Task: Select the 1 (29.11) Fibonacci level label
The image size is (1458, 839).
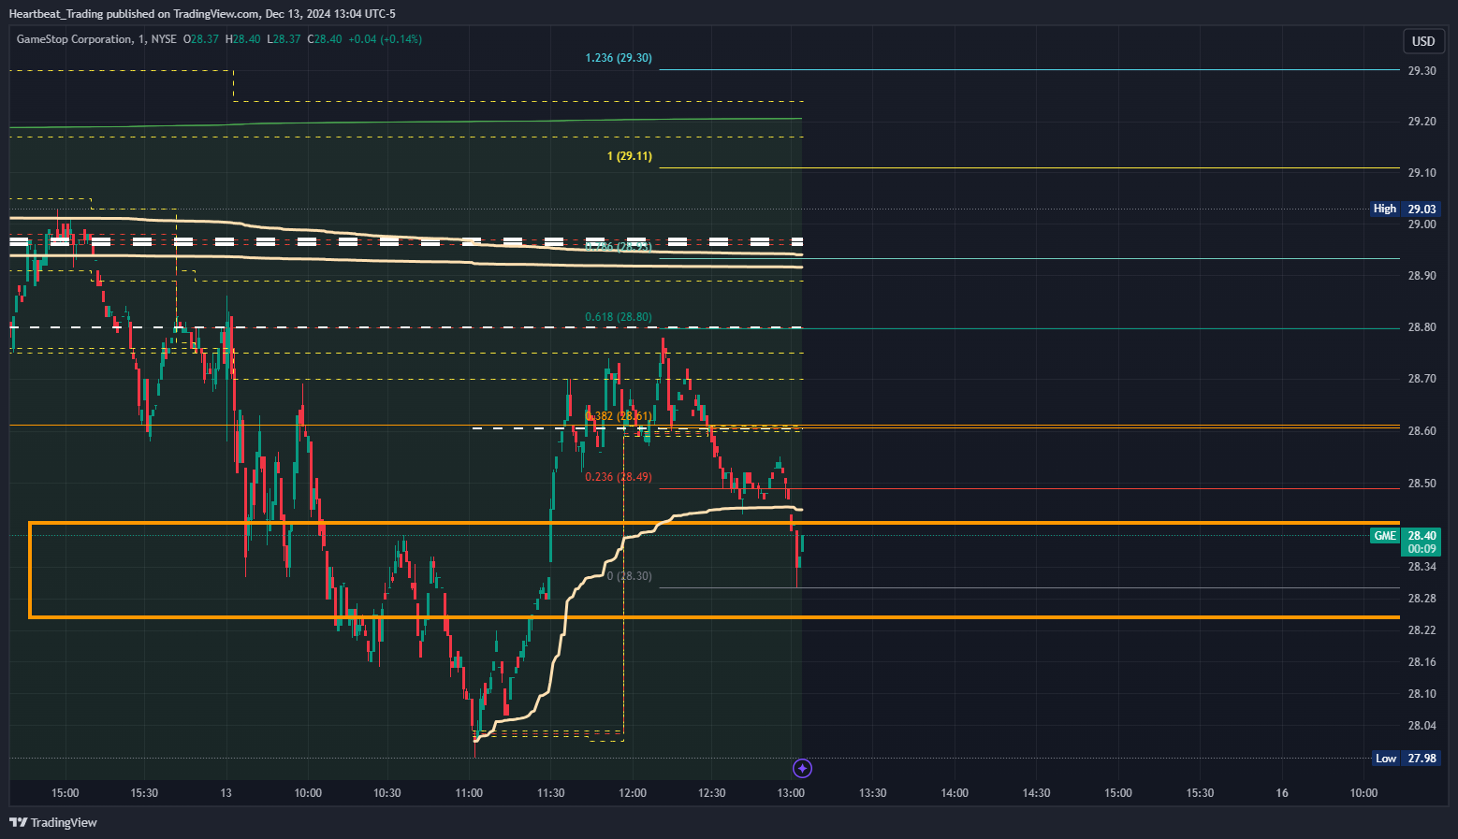Action: [630, 156]
